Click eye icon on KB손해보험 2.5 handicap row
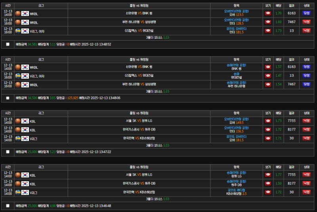 [x=268, y=192]
